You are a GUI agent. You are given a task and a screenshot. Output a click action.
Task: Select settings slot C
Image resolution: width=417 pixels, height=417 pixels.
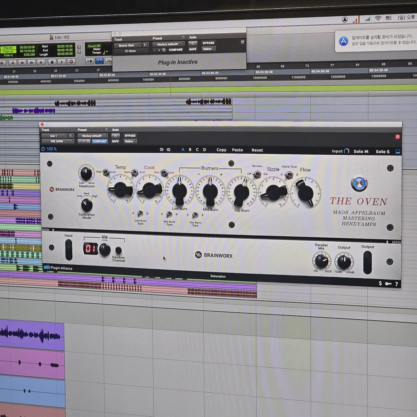tap(197, 150)
